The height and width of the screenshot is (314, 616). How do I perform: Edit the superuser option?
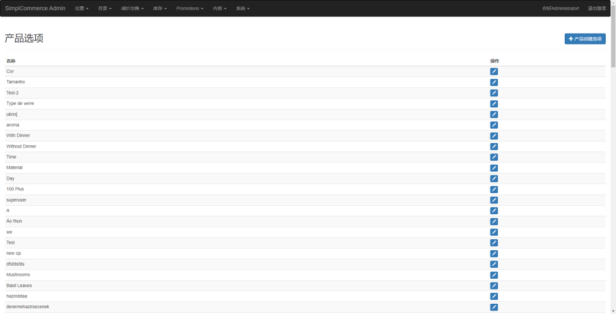[x=494, y=200]
